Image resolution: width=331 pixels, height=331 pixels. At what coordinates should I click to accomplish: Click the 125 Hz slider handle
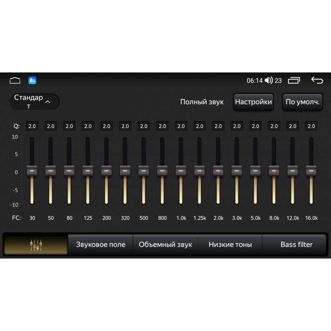coord(88,171)
